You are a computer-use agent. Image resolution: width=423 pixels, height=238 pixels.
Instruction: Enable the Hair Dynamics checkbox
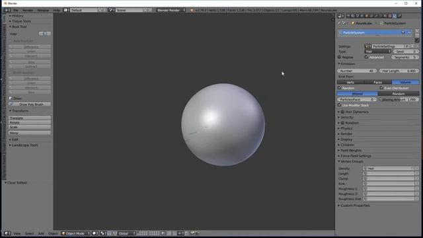click(342, 112)
